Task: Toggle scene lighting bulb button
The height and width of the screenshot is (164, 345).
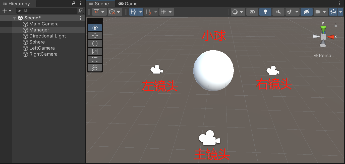Action: pos(265,12)
